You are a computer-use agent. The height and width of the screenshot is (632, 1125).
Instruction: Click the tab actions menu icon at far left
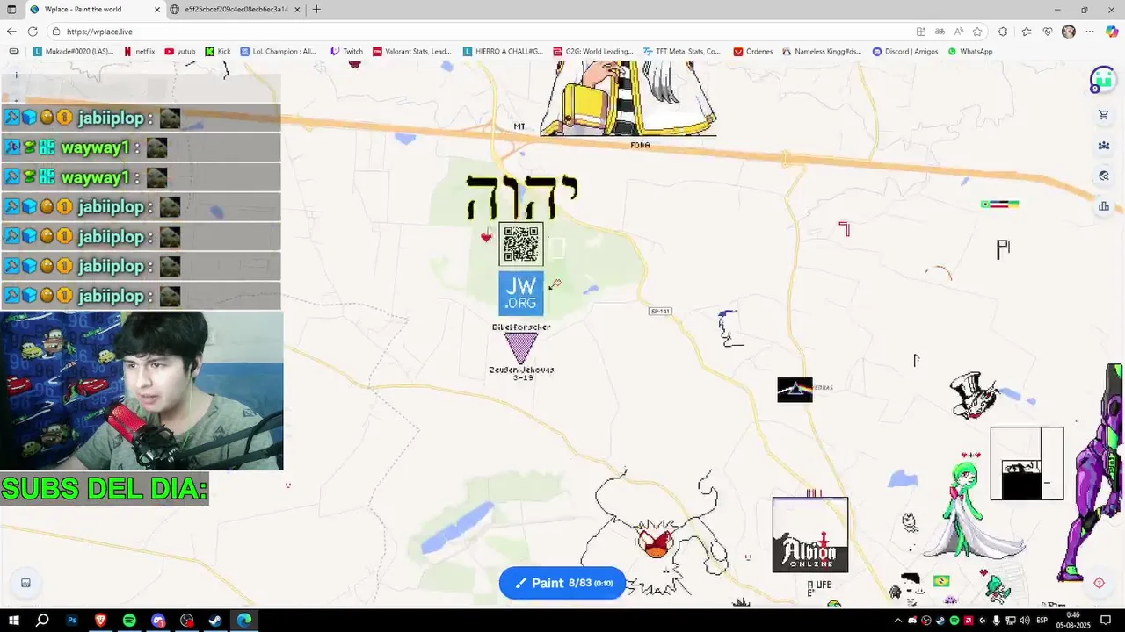11,10
